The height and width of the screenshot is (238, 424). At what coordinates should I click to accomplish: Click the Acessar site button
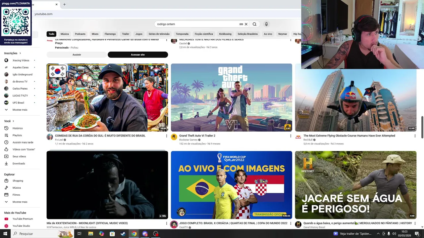pos(138,55)
